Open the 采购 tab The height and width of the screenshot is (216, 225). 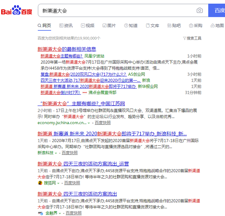click(x=196, y=26)
